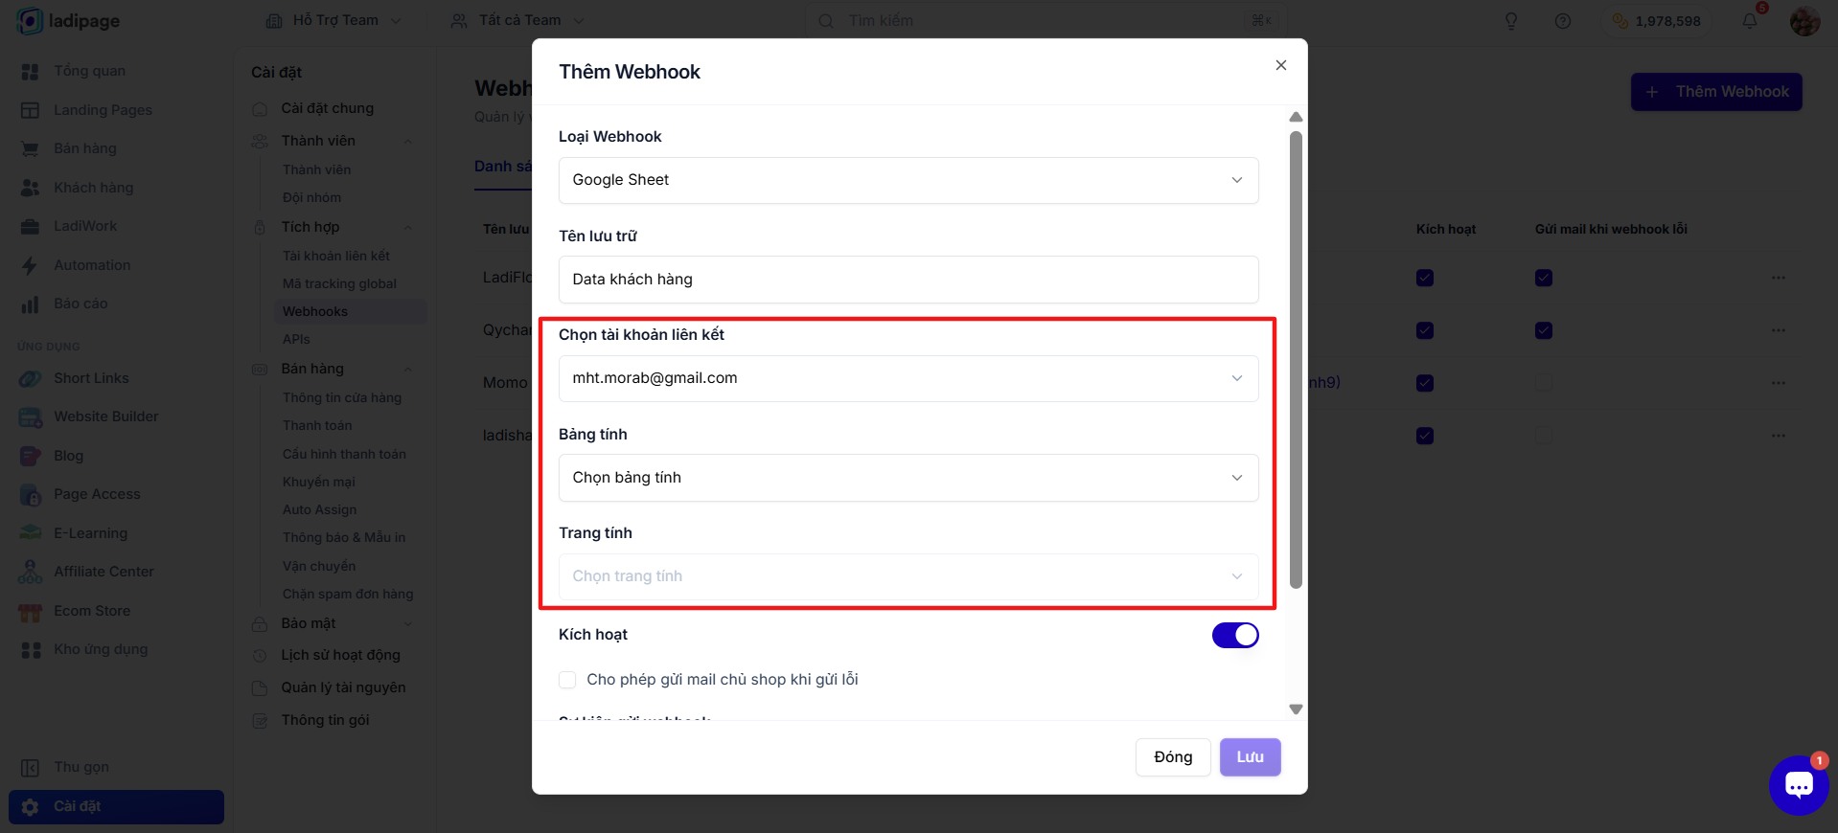Open the help question mark icon
The width and height of the screenshot is (1838, 833).
click(x=1563, y=21)
